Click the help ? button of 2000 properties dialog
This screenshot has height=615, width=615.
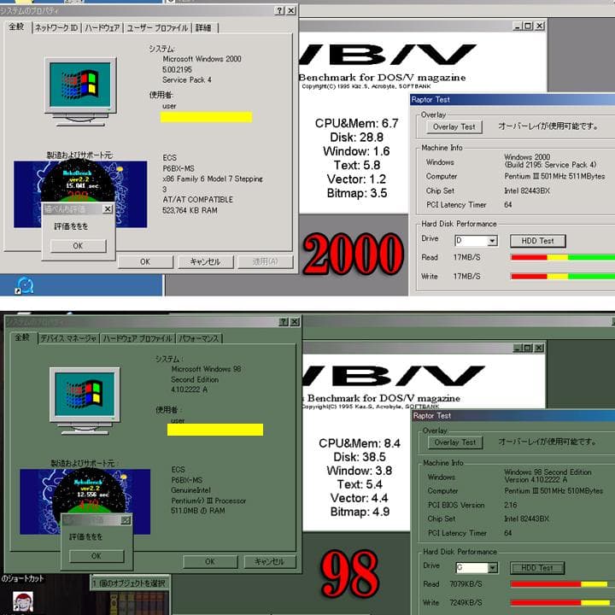coord(279,10)
